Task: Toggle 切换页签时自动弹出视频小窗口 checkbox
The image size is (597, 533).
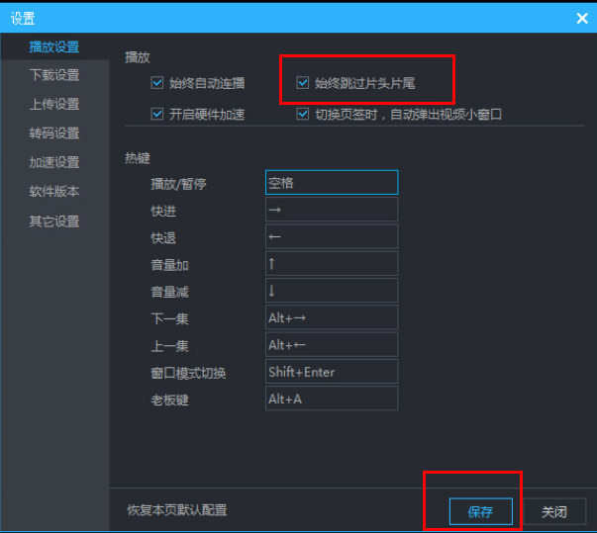Action: pyautogui.click(x=304, y=114)
